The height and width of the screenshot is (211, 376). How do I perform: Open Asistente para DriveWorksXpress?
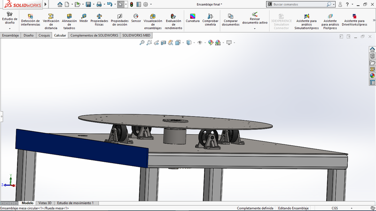pos(354,20)
